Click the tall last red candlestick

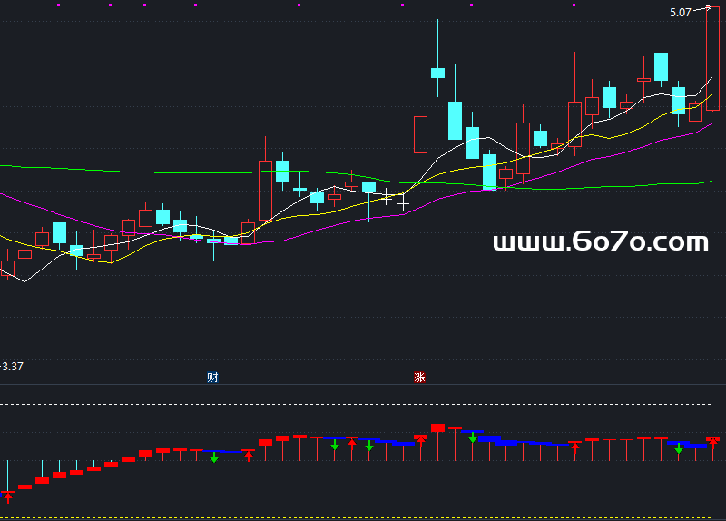pyautogui.click(x=712, y=59)
